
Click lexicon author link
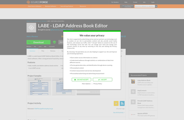56,30
